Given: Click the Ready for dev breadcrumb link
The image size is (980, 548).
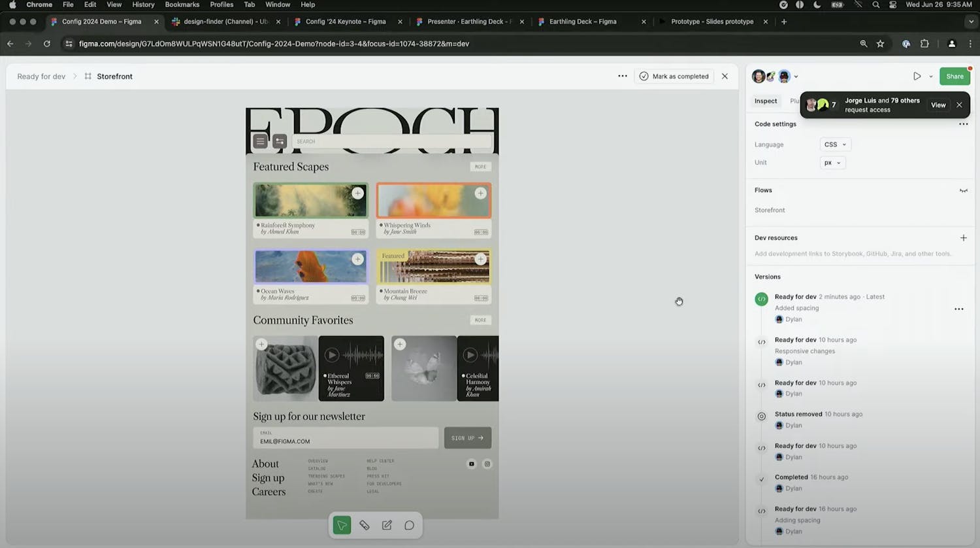Looking at the screenshot, I should 41,77.
